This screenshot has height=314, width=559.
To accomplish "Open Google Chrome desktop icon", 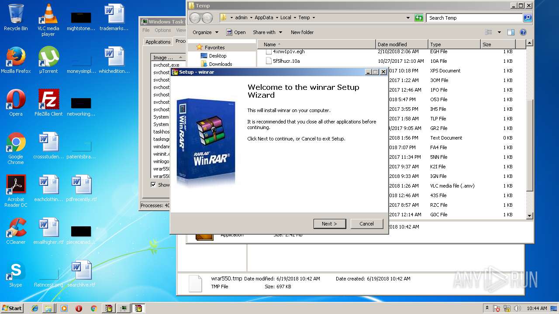I will pyautogui.click(x=16, y=148).
